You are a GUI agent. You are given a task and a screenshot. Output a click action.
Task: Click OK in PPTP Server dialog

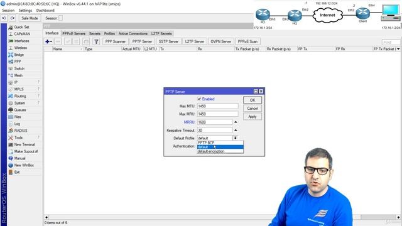tap(253, 100)
